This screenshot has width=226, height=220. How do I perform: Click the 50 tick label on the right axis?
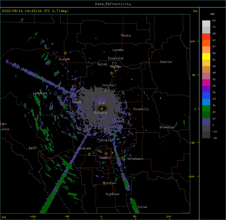194,75
